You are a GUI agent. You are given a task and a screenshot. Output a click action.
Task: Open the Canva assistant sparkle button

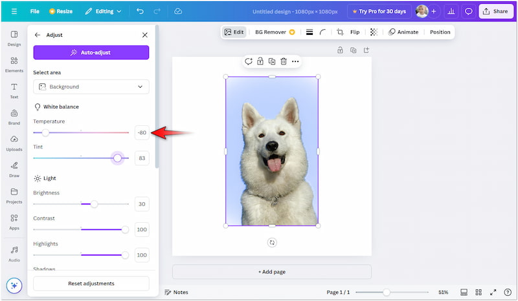14,285
